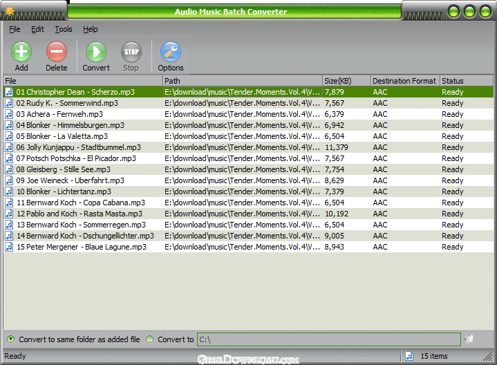497x365 pixels.
Task: Sort by the Status column header
Action: (x=467, y=81)
